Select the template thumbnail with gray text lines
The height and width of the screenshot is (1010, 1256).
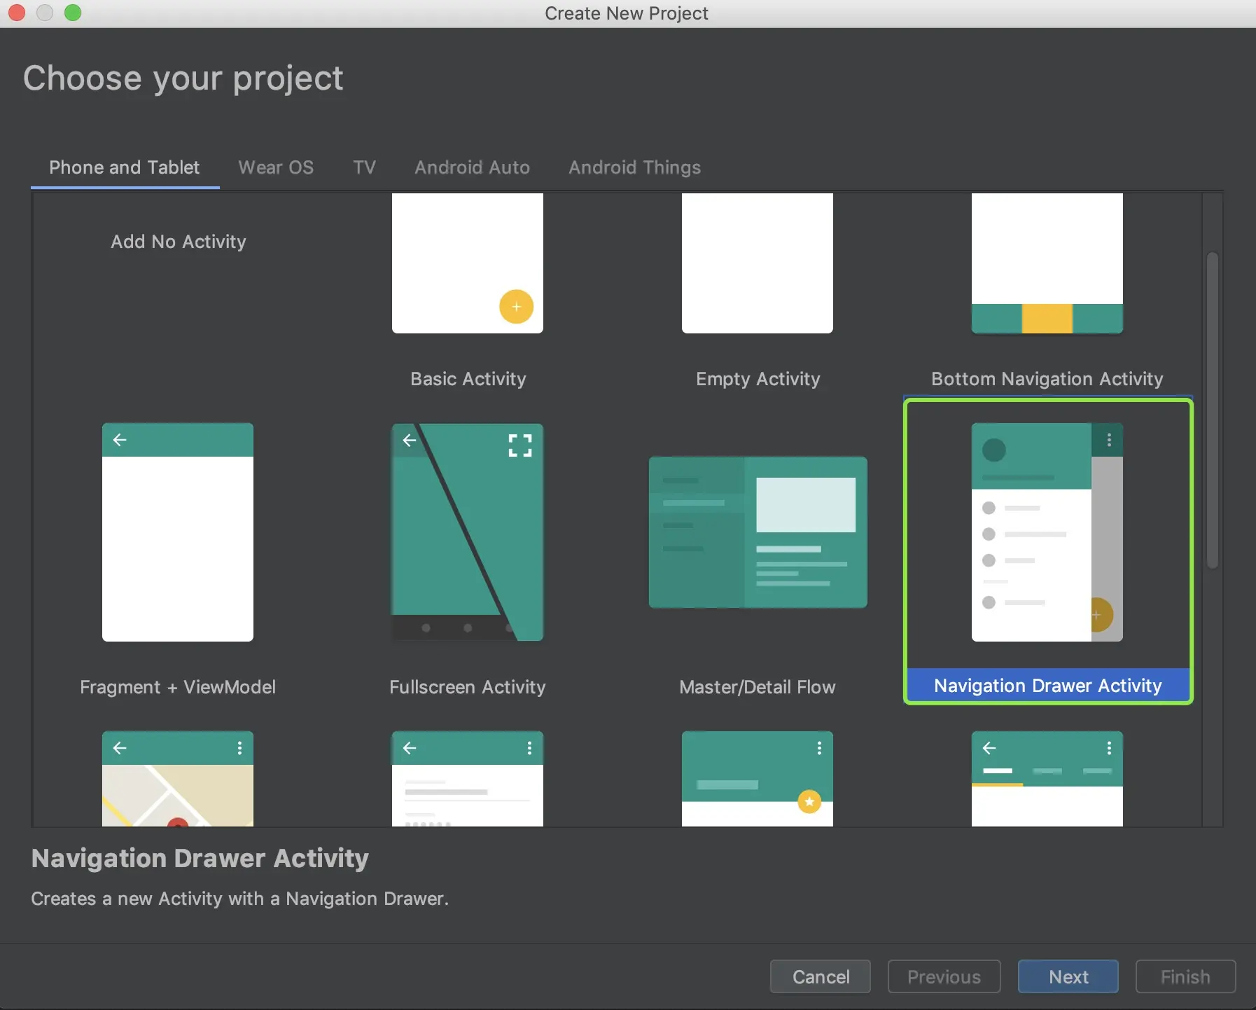(x=468, y=779)
